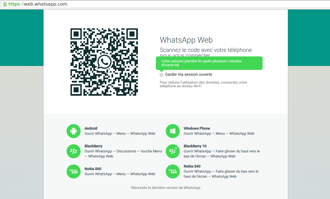The width and height of the screenshot is (330, 199).
Task: Click 'Scannez le code avec votre téléphone'
Action: point(206,50)
